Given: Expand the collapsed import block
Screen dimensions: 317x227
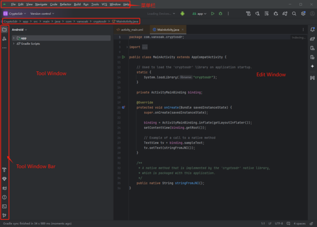Looking at the screenshot, I should click(144, 47).
